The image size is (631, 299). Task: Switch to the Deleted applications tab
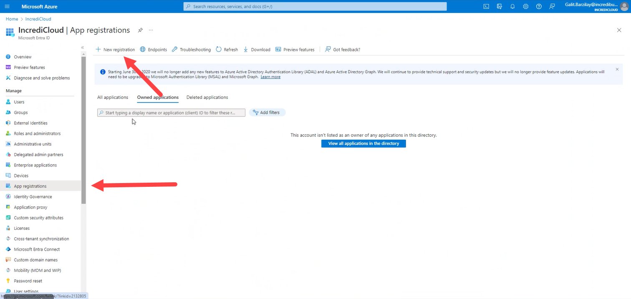207,97
